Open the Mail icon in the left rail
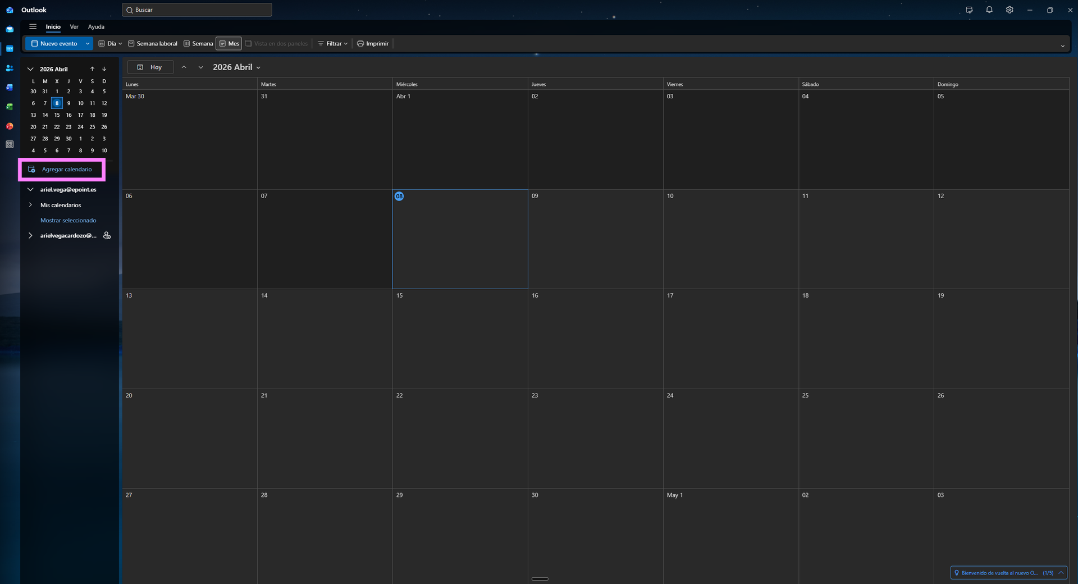 pos(10,29)
